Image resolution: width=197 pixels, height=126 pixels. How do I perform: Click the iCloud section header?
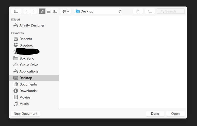[x=15, y=19]
